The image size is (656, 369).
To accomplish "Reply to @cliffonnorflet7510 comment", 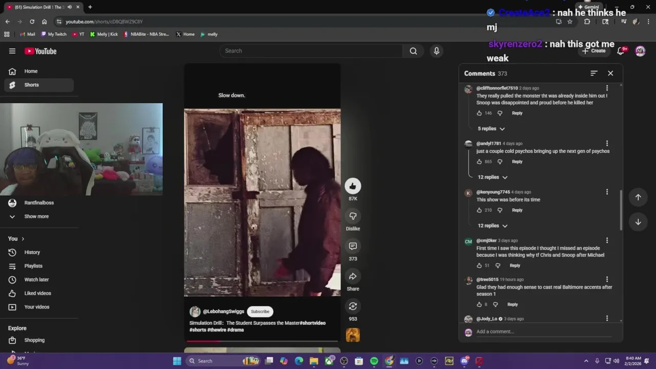I will click(x=517, y=113).
